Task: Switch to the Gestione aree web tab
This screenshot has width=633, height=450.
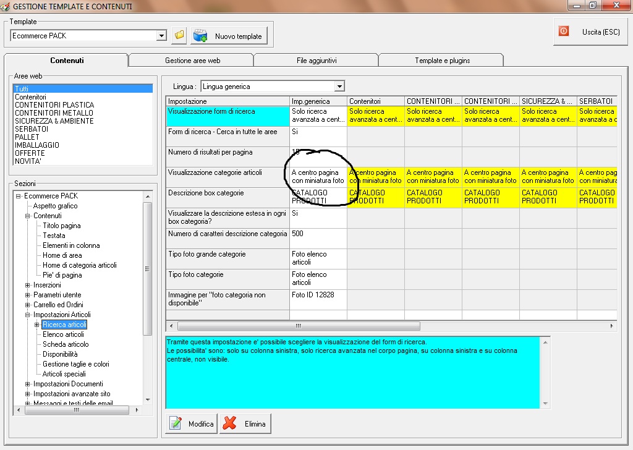Action: (x=192, y=61)
